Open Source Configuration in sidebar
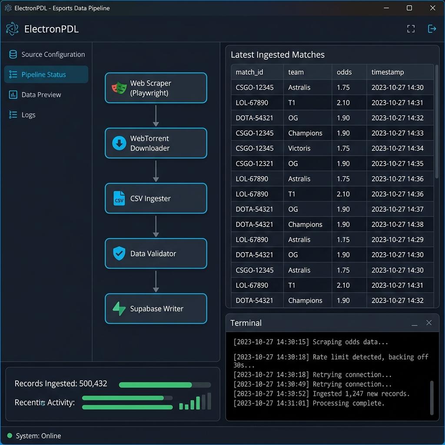The width and height of the screenshot is (445, 445). pyautogui.click(x=46, y=54)
